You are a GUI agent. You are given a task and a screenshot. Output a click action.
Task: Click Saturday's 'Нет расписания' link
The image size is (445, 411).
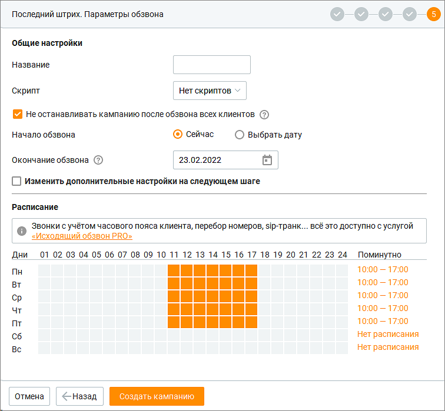pyautogui.click(x=388, y=334)
